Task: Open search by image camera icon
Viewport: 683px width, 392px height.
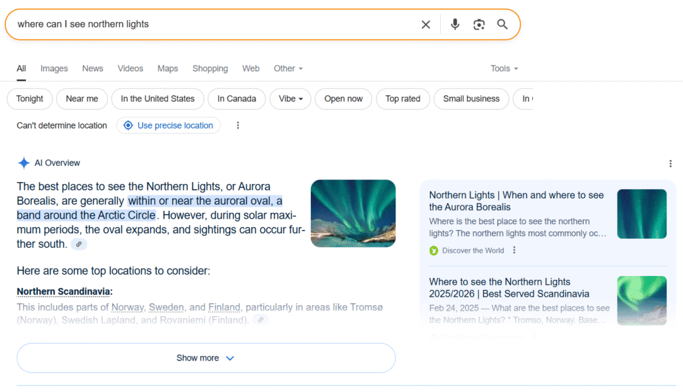Action: tap(479, 25)
